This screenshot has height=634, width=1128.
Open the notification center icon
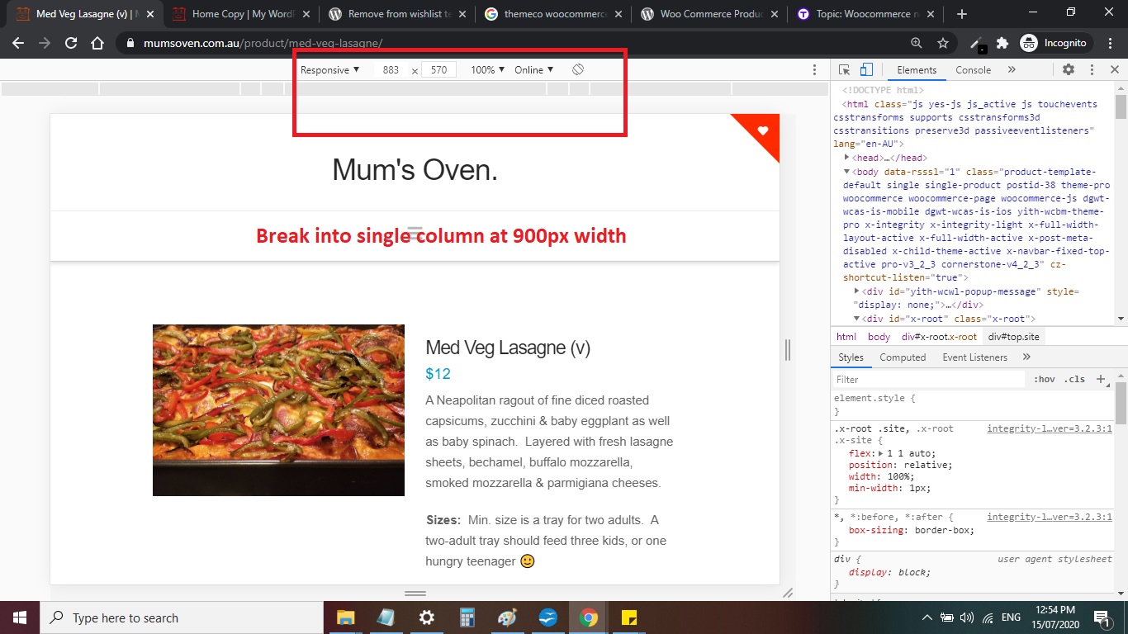(1102, 617)
